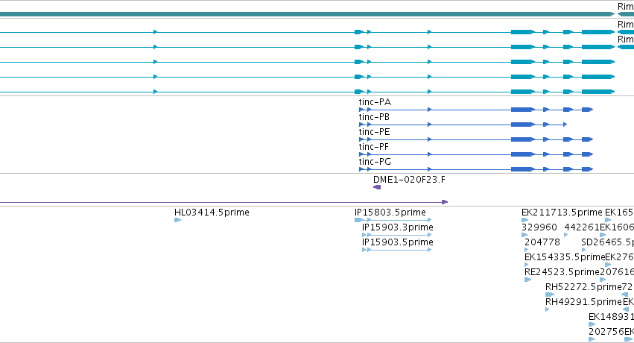Click the RE24523.5prime light-blue arrow glyph
Viewport: 634px width, 343px height.
pyautogui.click(x=527, y=280)
